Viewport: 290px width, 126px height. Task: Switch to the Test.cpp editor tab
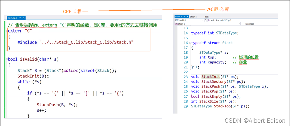pos(13,18)
